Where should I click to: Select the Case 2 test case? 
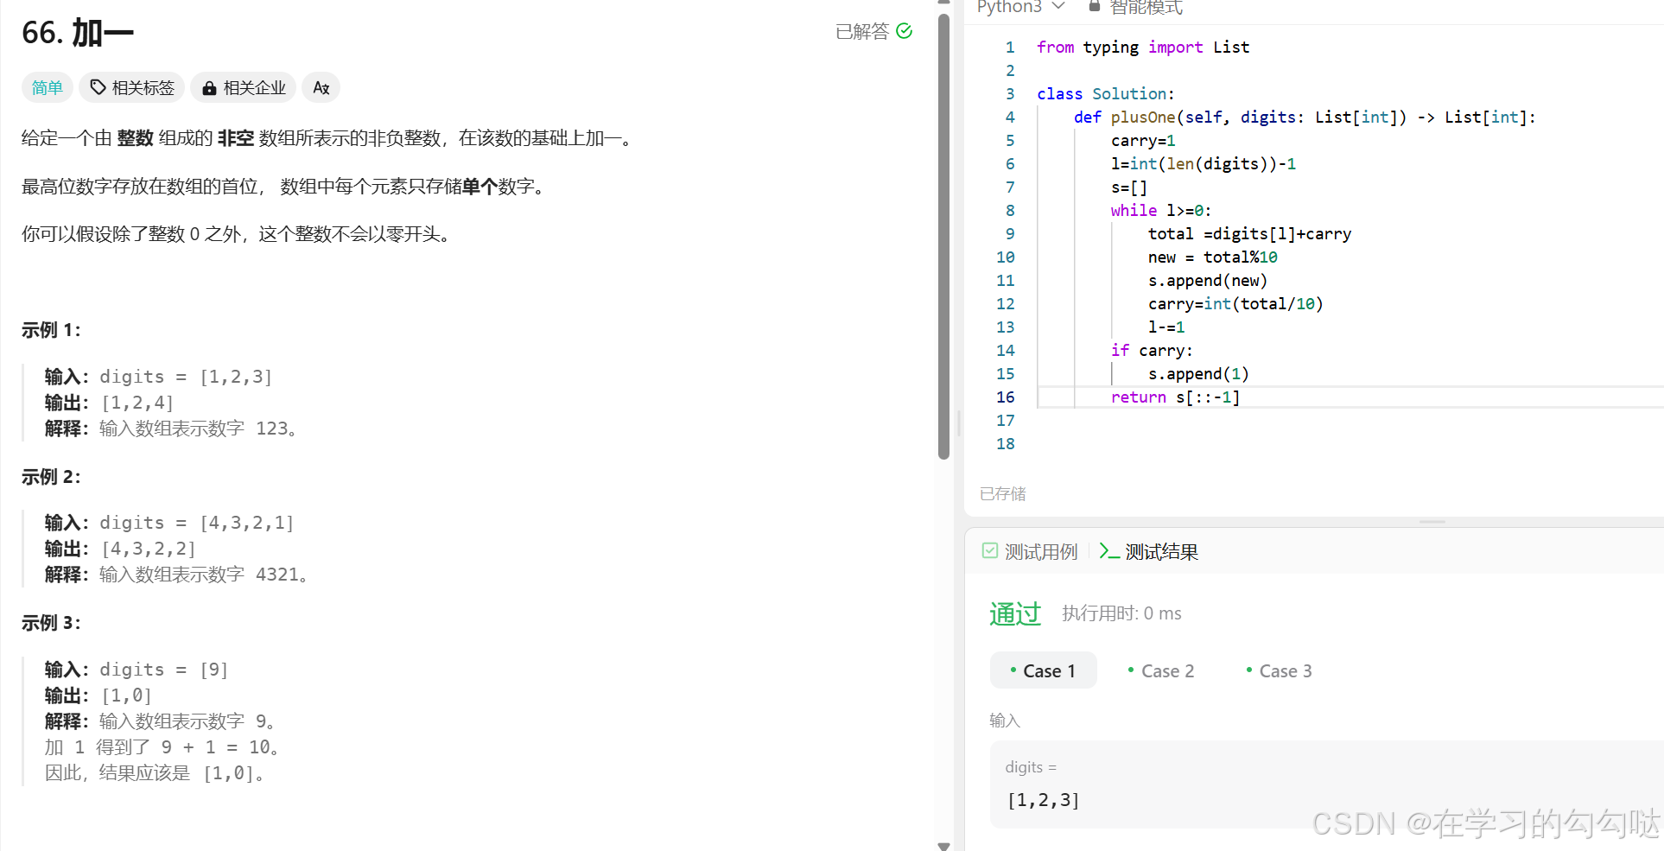click(1160, 670)
